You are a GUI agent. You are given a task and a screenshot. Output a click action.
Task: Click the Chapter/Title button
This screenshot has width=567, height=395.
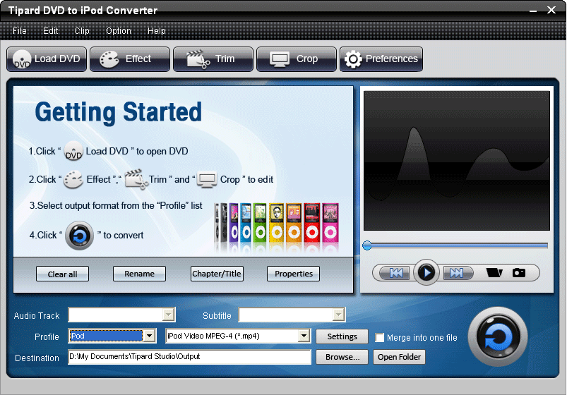point(217,274)
